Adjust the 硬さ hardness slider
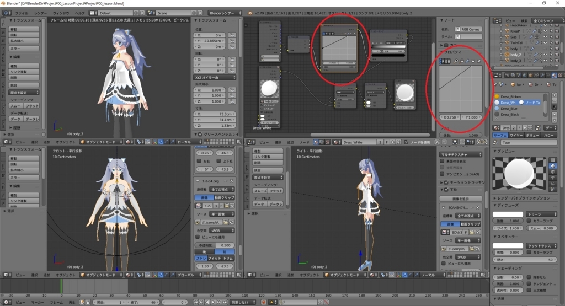Viewport: 565px width, 306px height. [525, 260]
